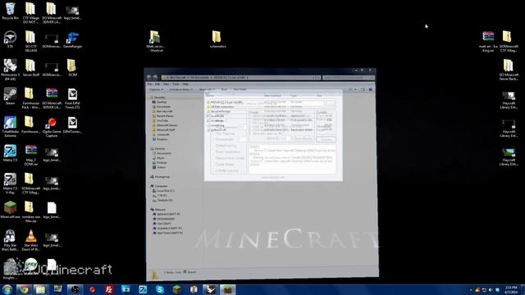
Task: Open the View menu in Explorer
Action: point(166,84)
